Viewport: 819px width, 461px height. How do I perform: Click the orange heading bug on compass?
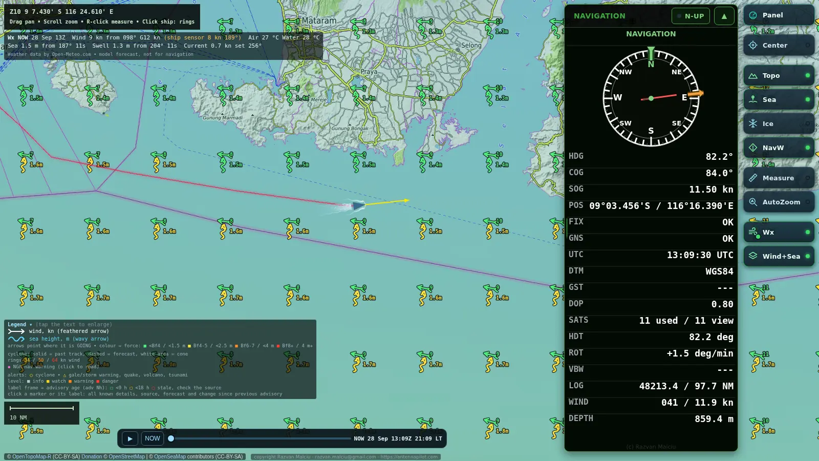[x=696, y=94]
